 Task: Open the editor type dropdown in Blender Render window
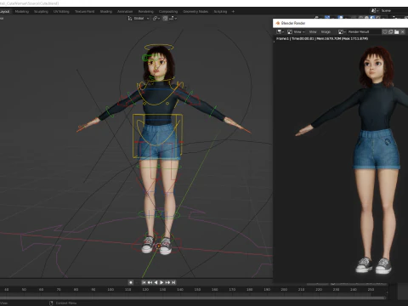click(280, 31)
